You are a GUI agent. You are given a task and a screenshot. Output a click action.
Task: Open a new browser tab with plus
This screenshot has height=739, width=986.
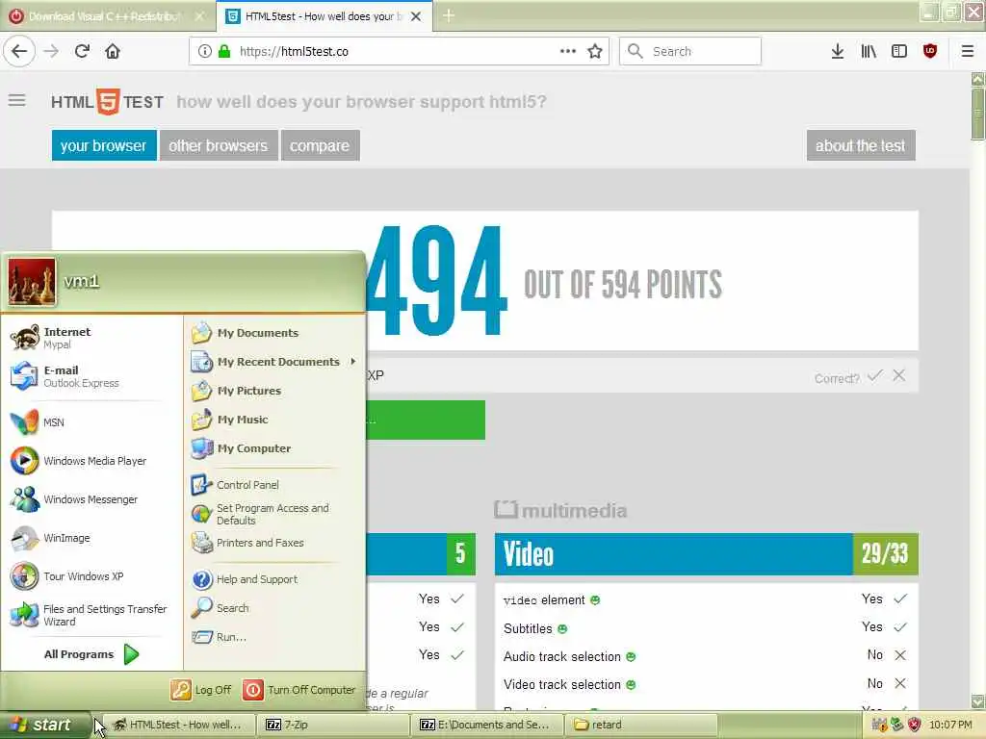[449, 15]
